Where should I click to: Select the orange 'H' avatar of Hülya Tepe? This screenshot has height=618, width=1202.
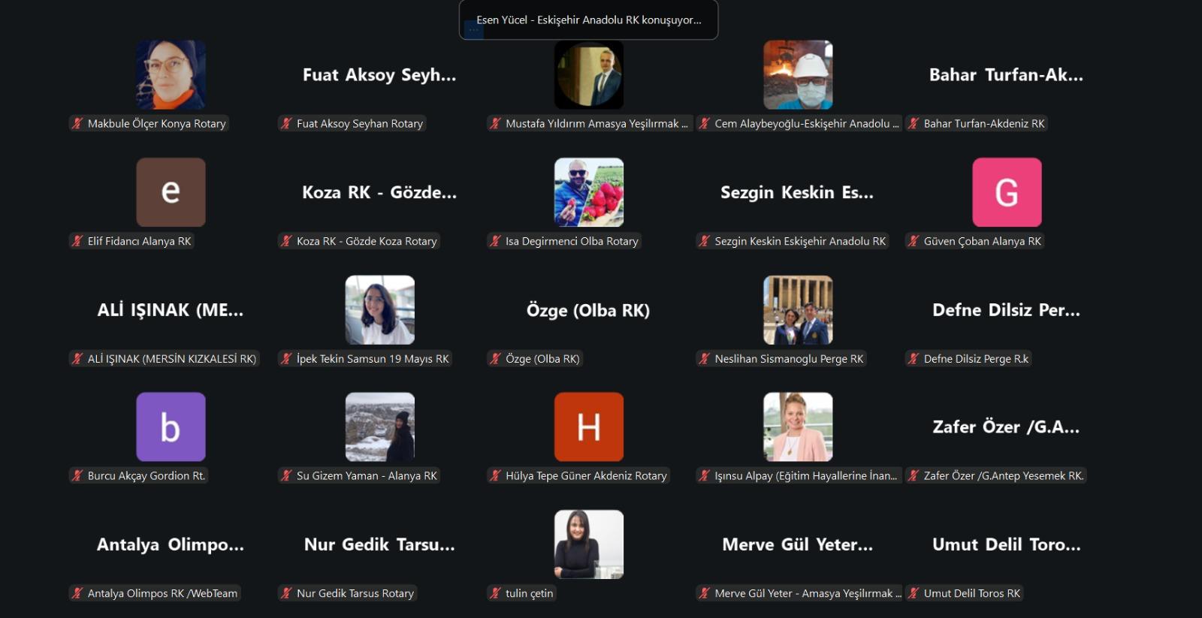coord(589,427)
